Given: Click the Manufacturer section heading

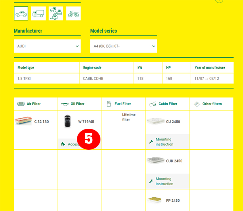Looking at the screenshot, I should 28,31.
